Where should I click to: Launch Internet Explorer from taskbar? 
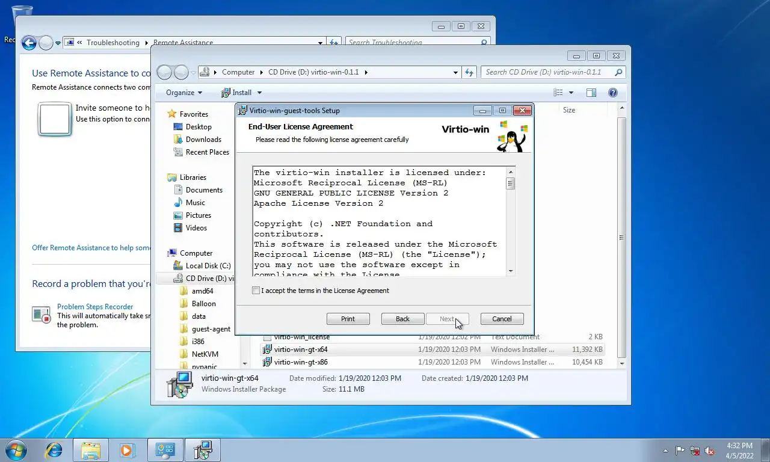[54, 450]
